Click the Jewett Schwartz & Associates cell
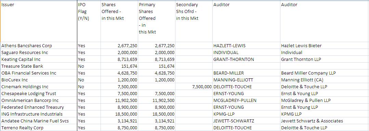 325,121
